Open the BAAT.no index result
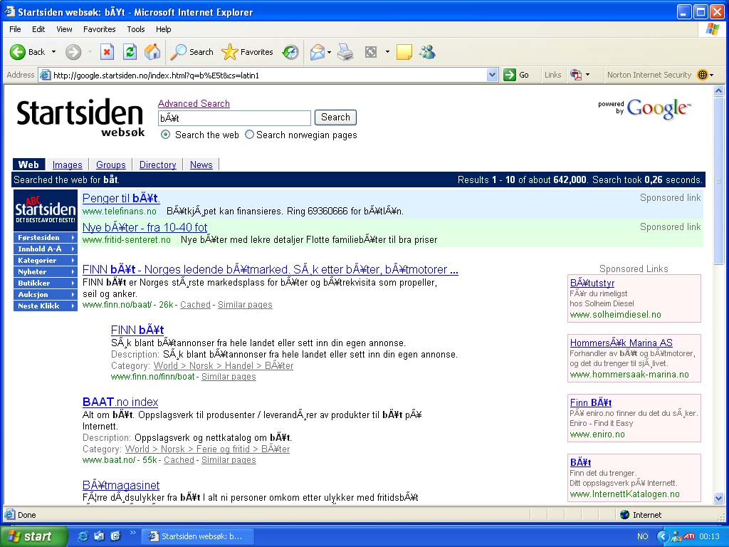 coord(120,402)
